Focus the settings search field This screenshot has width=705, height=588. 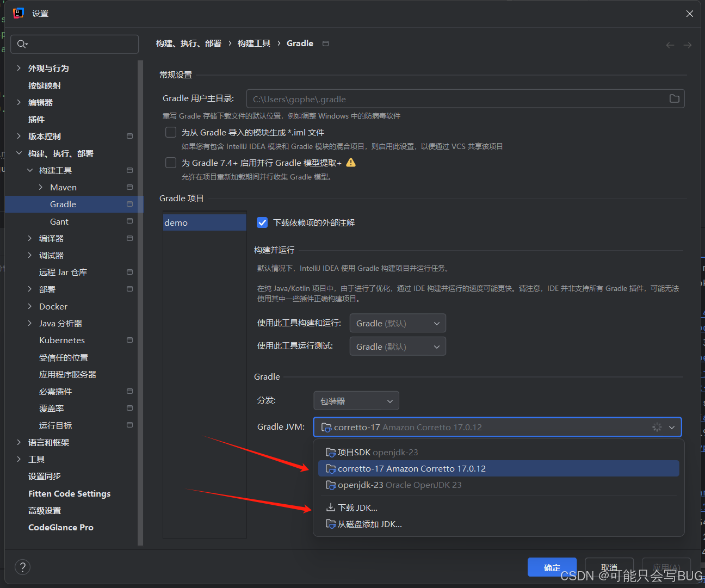75,44
